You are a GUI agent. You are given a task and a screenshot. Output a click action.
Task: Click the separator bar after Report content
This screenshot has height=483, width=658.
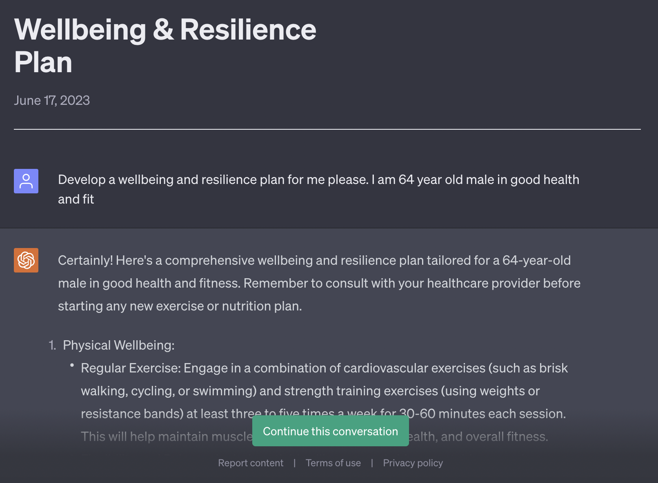pos(294,463)
